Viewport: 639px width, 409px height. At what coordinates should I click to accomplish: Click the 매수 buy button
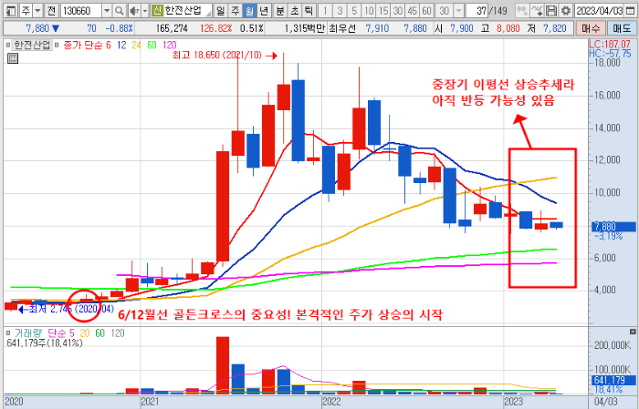coord(591,28)
